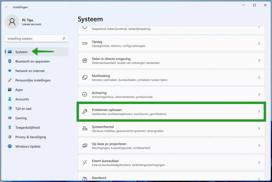Click the Apps icon in sidebar
The width and height of the screenshot is (272, 182).
10,89
